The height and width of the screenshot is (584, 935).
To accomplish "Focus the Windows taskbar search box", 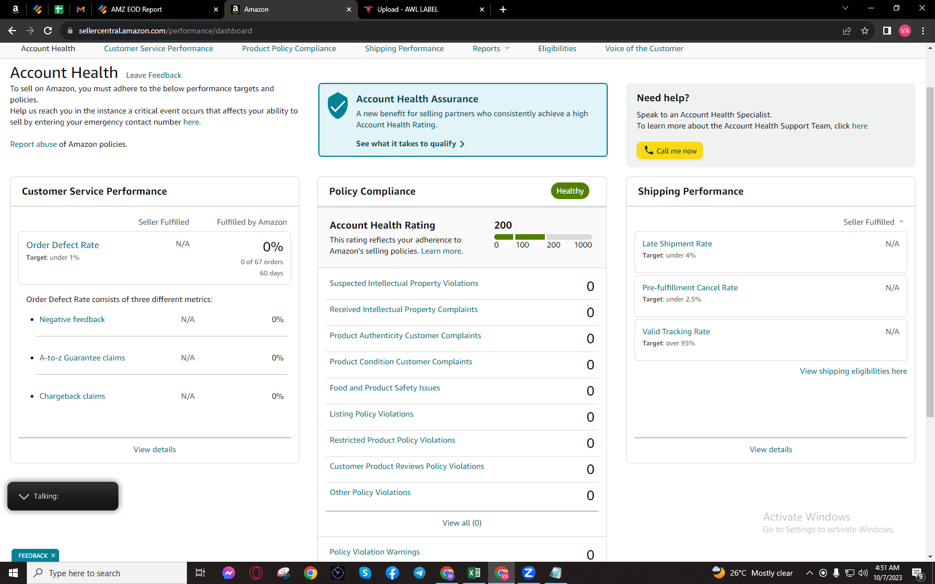I will (x=107, y=573).
